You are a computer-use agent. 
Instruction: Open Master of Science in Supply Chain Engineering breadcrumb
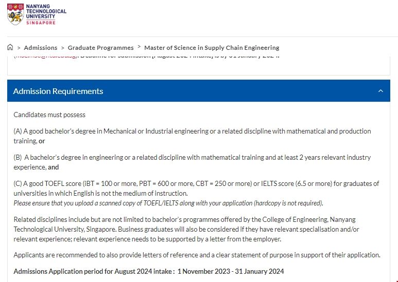coord(212,48)
